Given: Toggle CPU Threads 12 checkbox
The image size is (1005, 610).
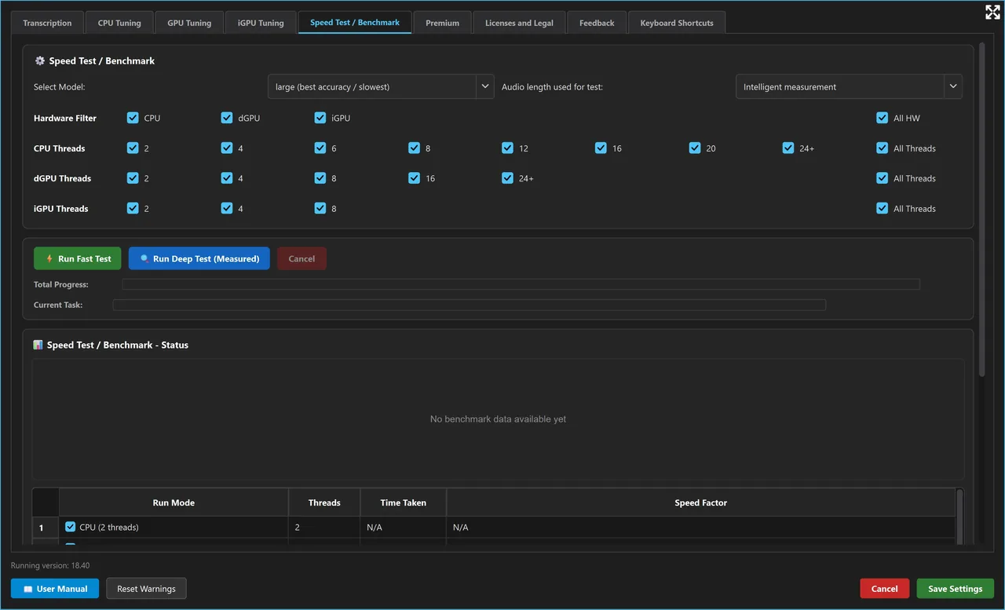Looking at the screenshot, I should [x=507, y=148].
